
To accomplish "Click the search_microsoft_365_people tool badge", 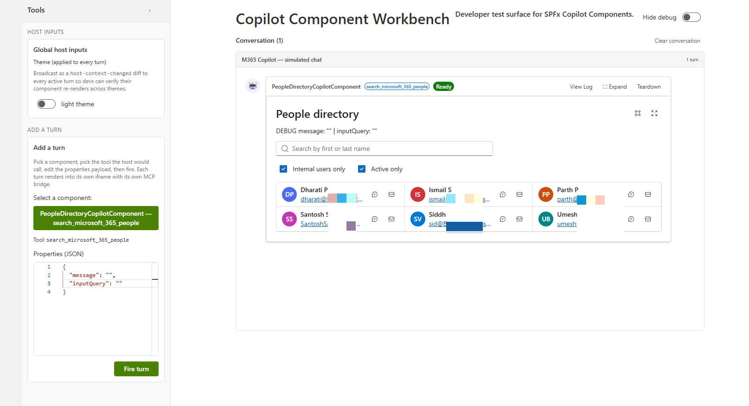I will click(x=397, y=87).
